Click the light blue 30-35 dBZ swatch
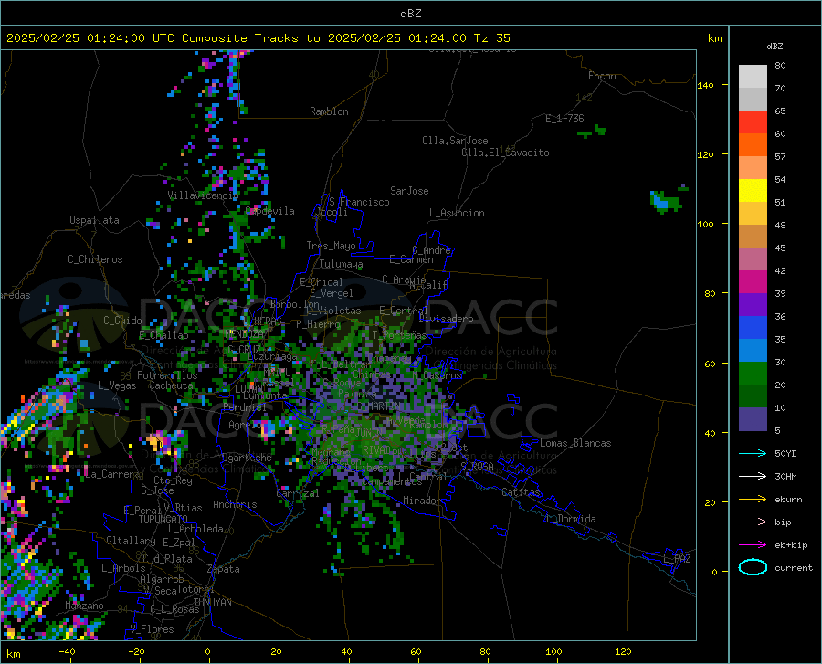Screen dimensions: 822x664 coord(753,351)
